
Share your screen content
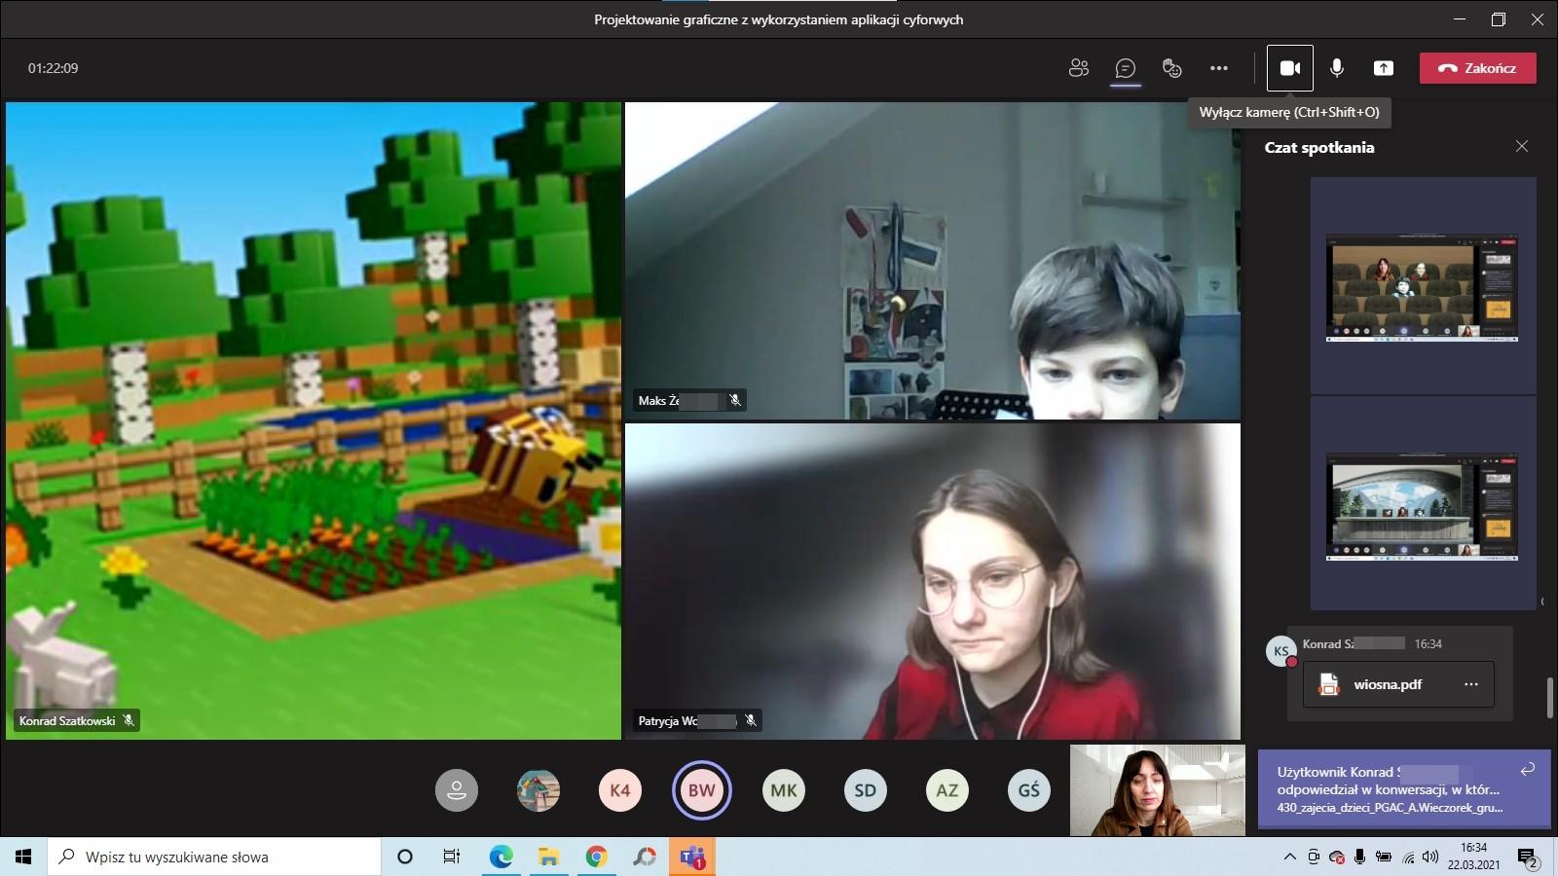click(x=1384, y=68)
